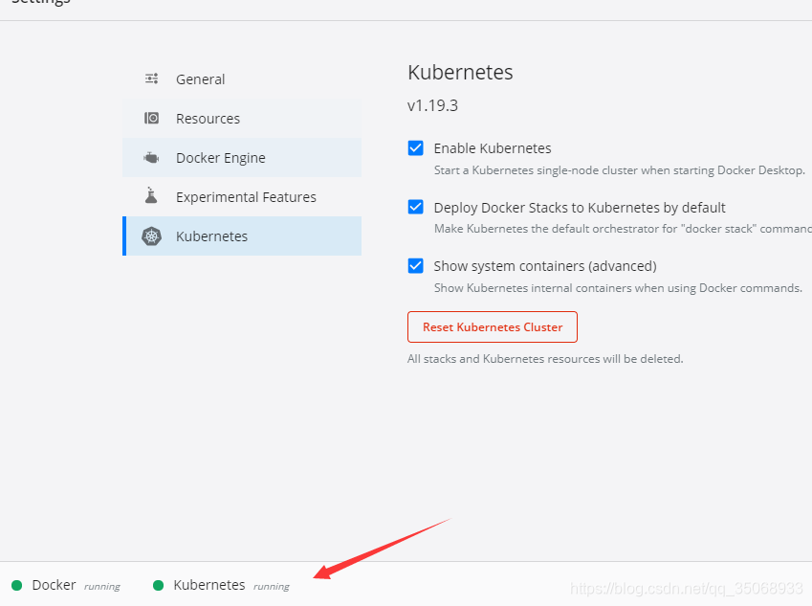The image size is (812, 606).
Task: Click the Enable Kubernetes label
Action: [493, 148]
